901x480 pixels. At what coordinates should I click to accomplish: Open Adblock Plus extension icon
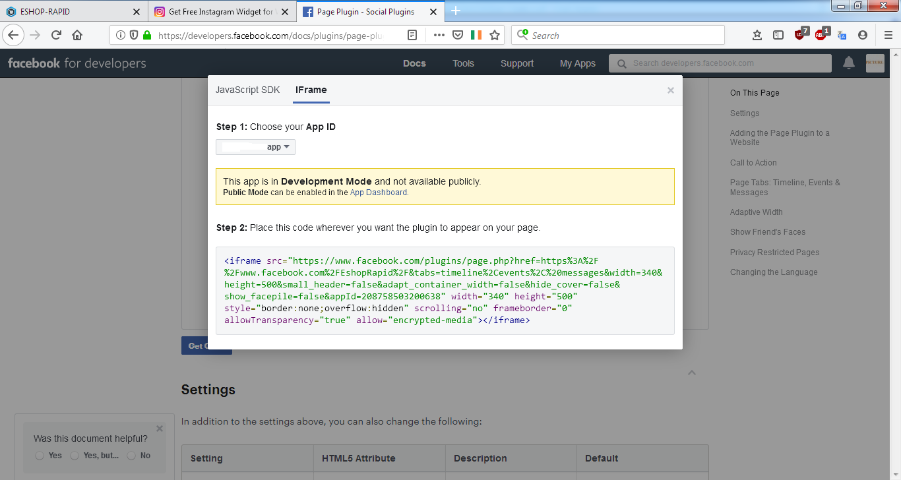click(x=822, y=34)
